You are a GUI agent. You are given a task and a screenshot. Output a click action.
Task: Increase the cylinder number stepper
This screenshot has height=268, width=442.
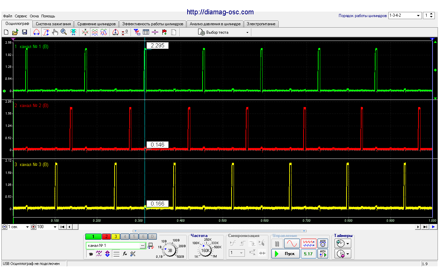(432, 14)
